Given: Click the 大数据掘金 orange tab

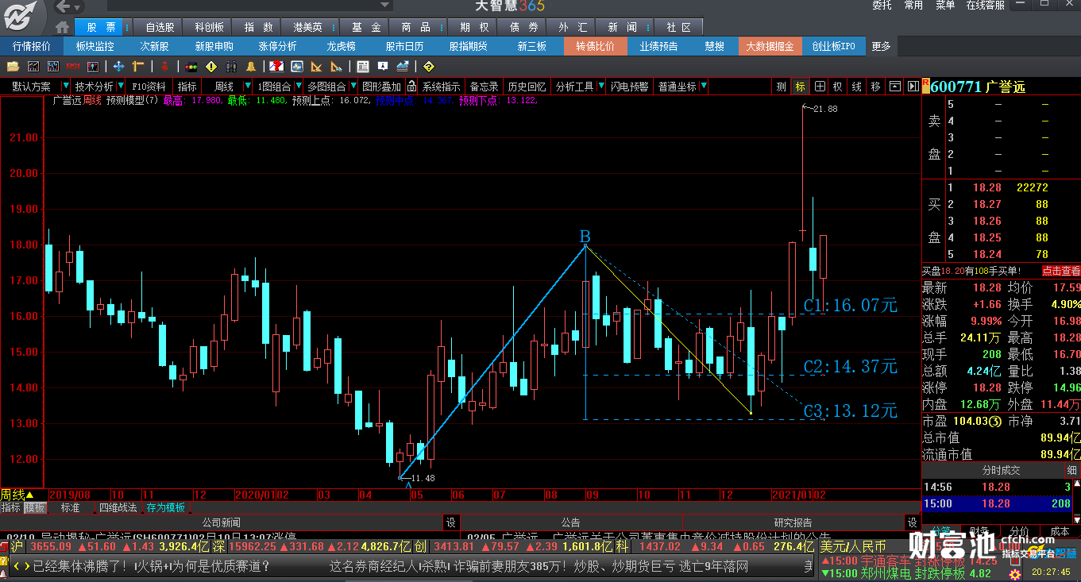Looking at the screenshot, I should [x=770, y=46].
